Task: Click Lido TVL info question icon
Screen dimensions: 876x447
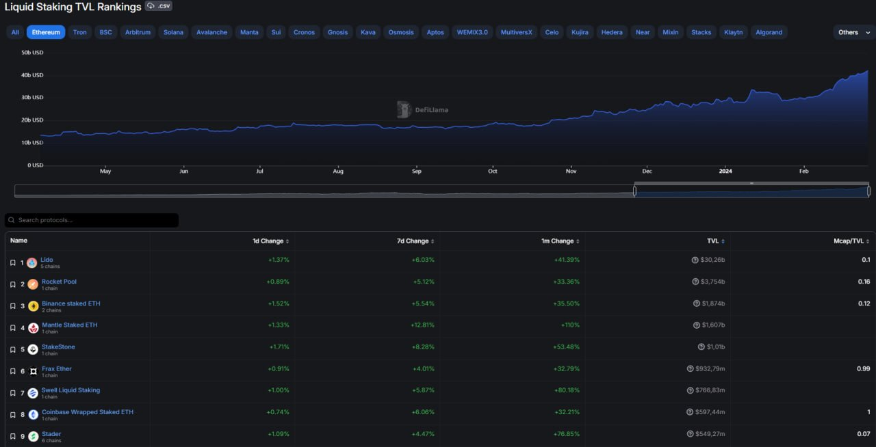Action: pos(695,260)
